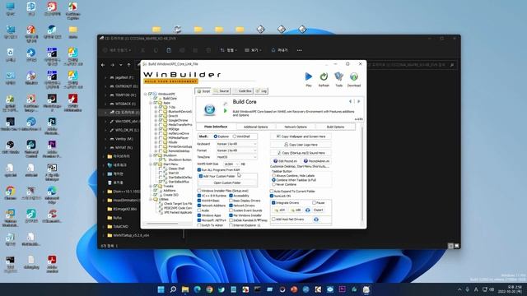
Task: Open the WinPE RAM Size dropdown
Action: pos(231,164)
